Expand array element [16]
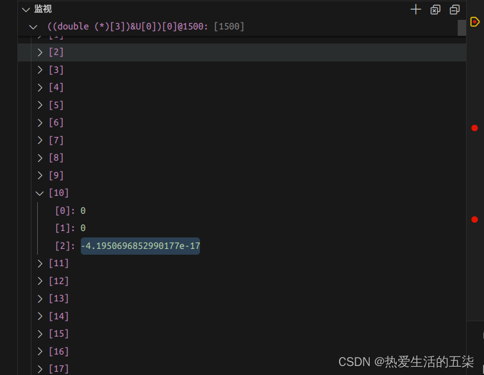 pos(40,351)
